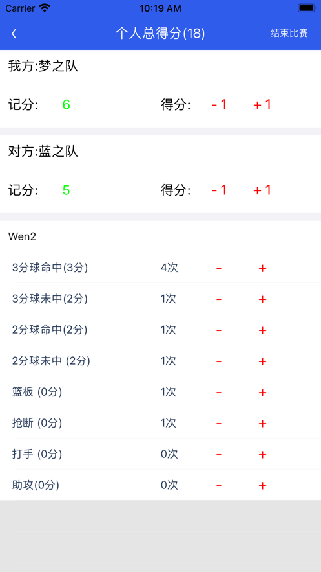Add one point to 蓝之队 score
This screenshot has height=572, width=321.
coord(262,190)
